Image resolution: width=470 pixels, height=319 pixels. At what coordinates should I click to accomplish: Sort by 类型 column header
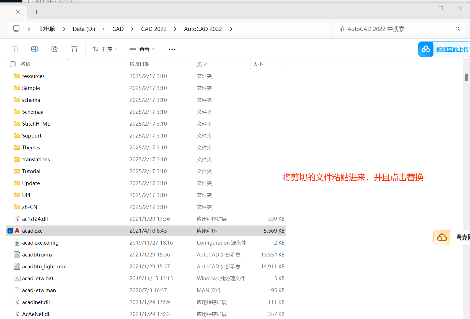coord(202,64)
